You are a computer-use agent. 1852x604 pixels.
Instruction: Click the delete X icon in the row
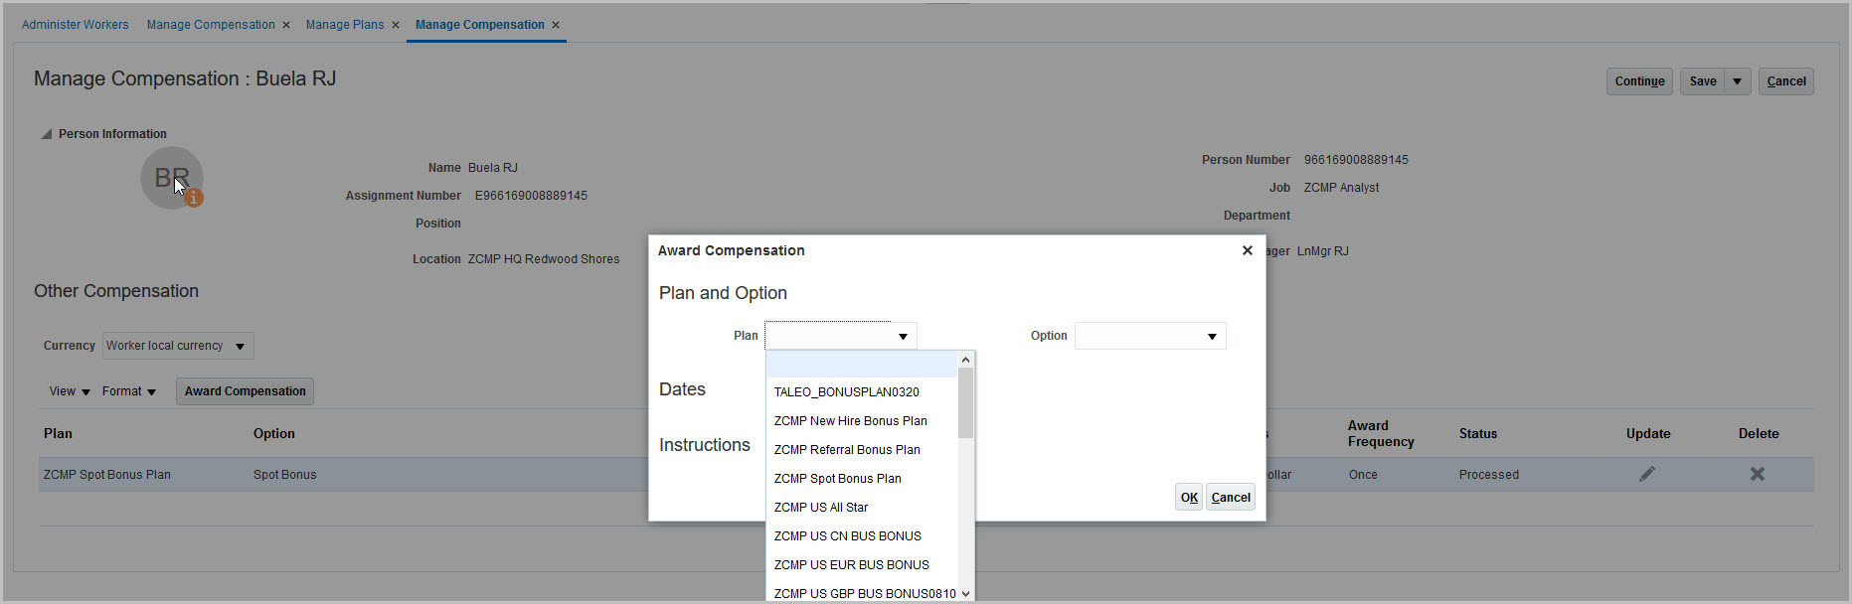1758,474
